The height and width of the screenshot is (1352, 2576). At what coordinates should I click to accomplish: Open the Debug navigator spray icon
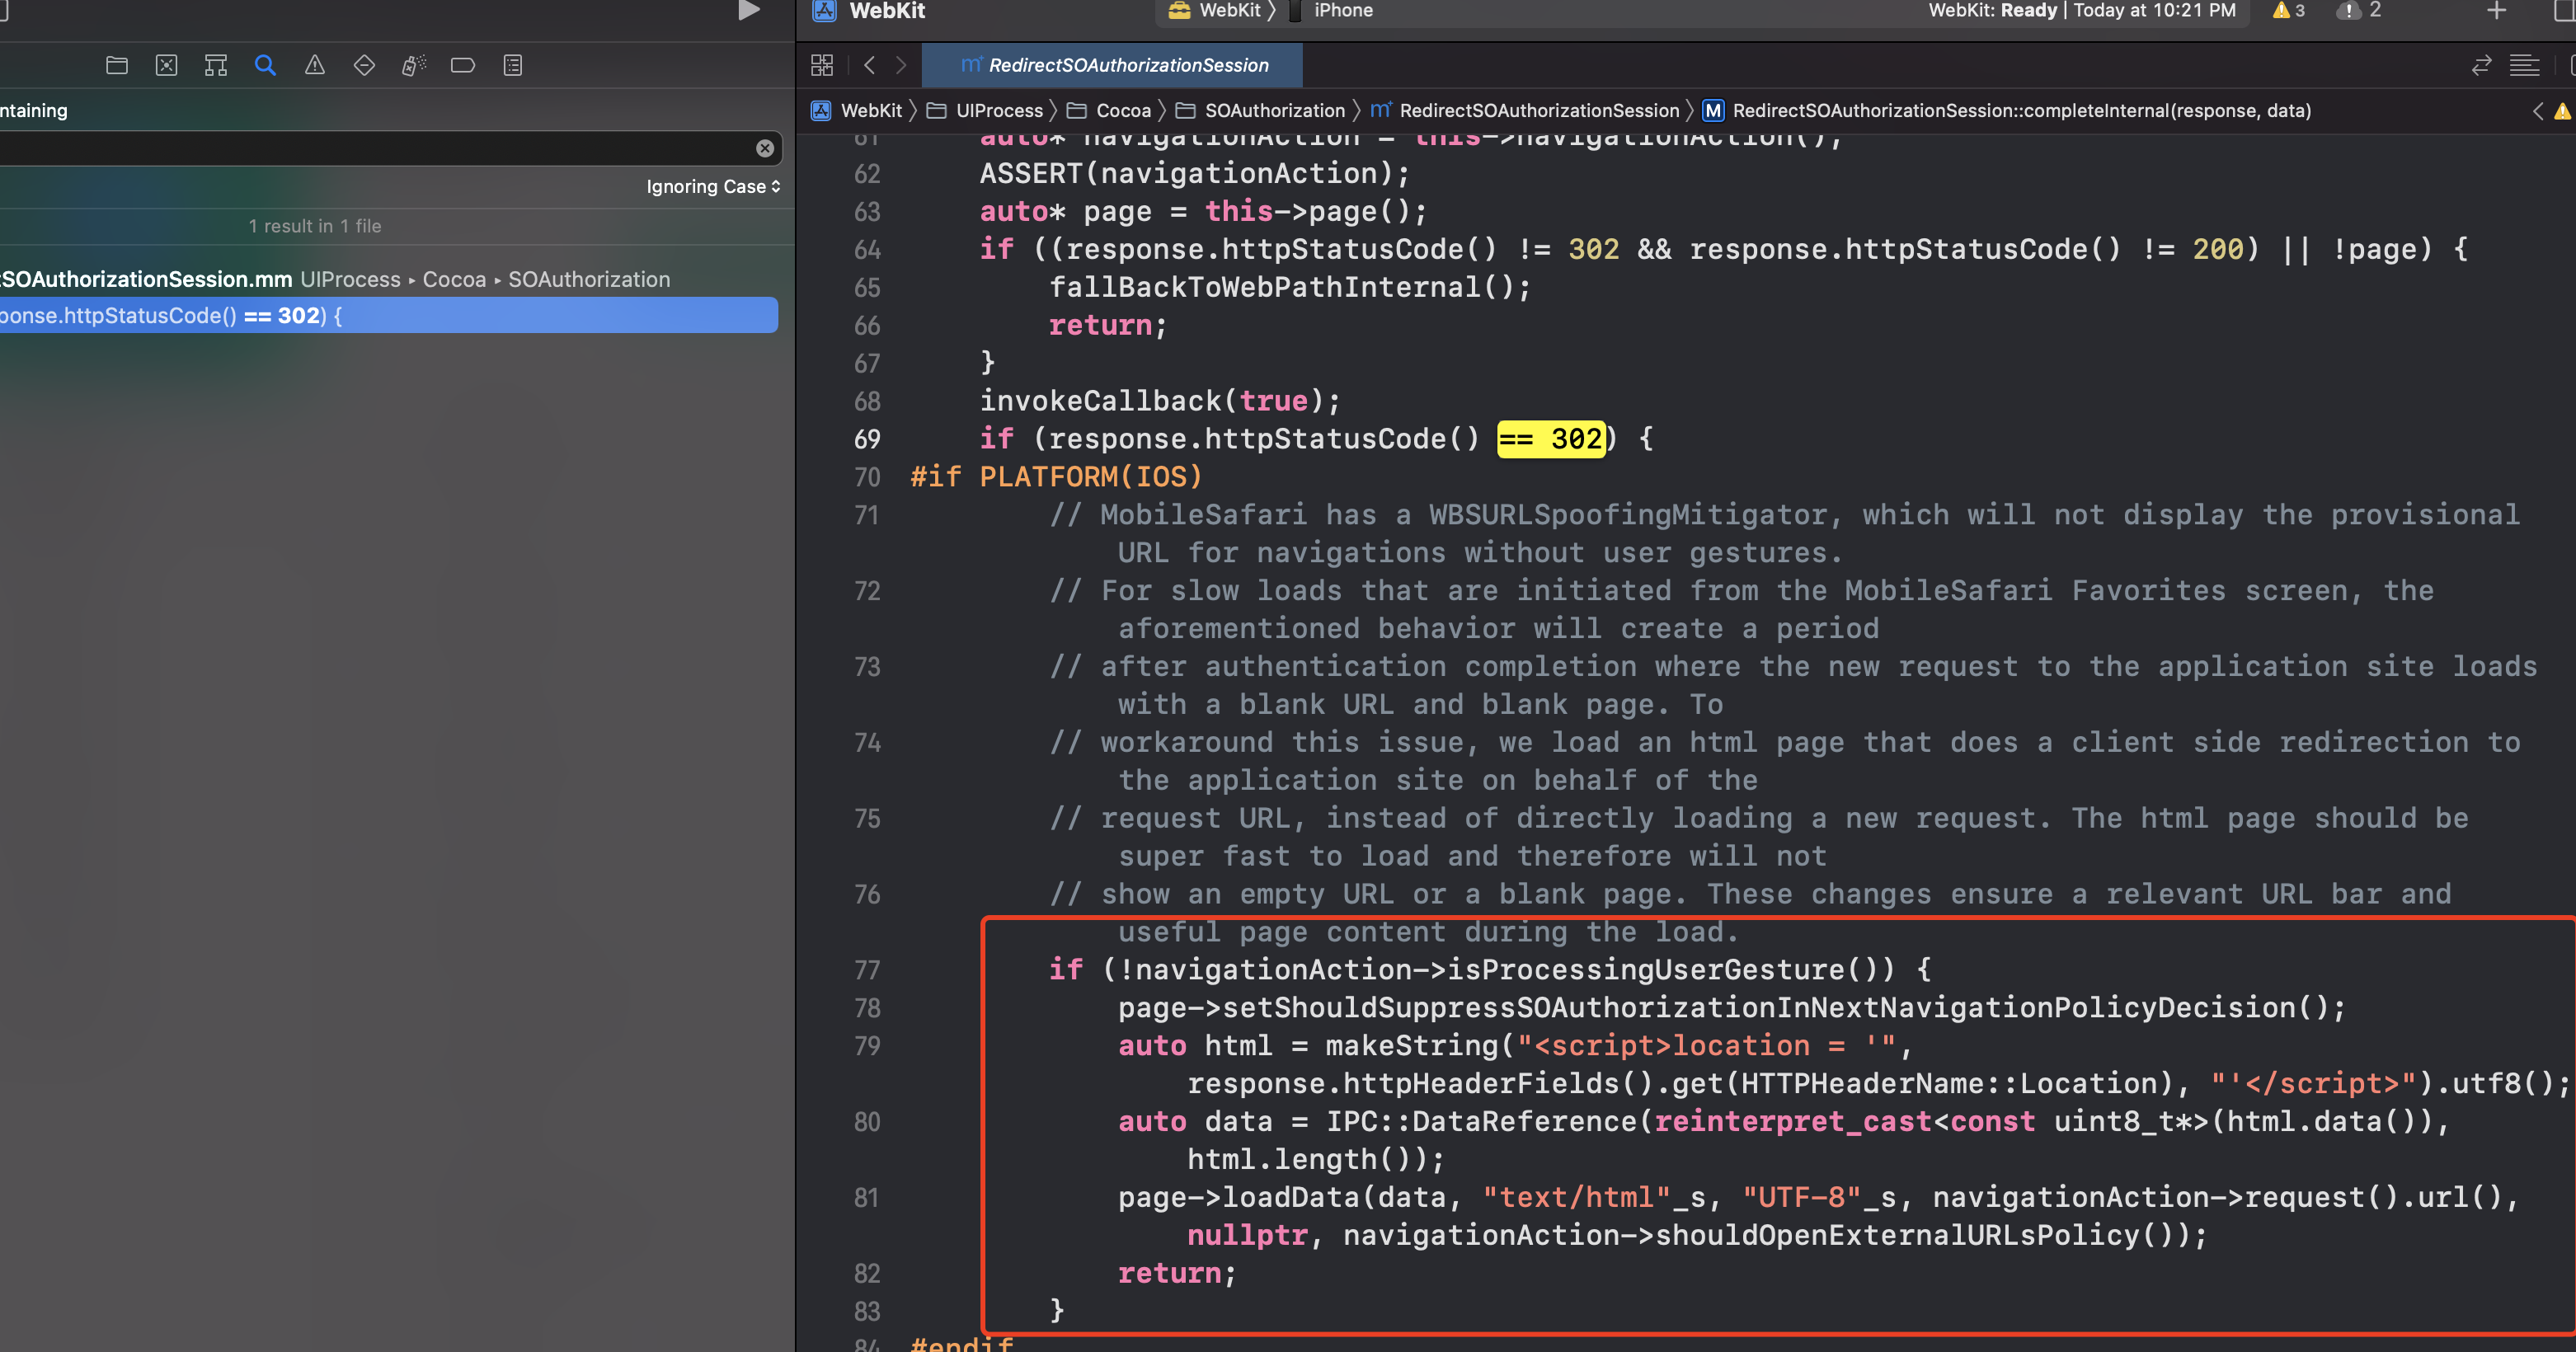click(413, 66)
